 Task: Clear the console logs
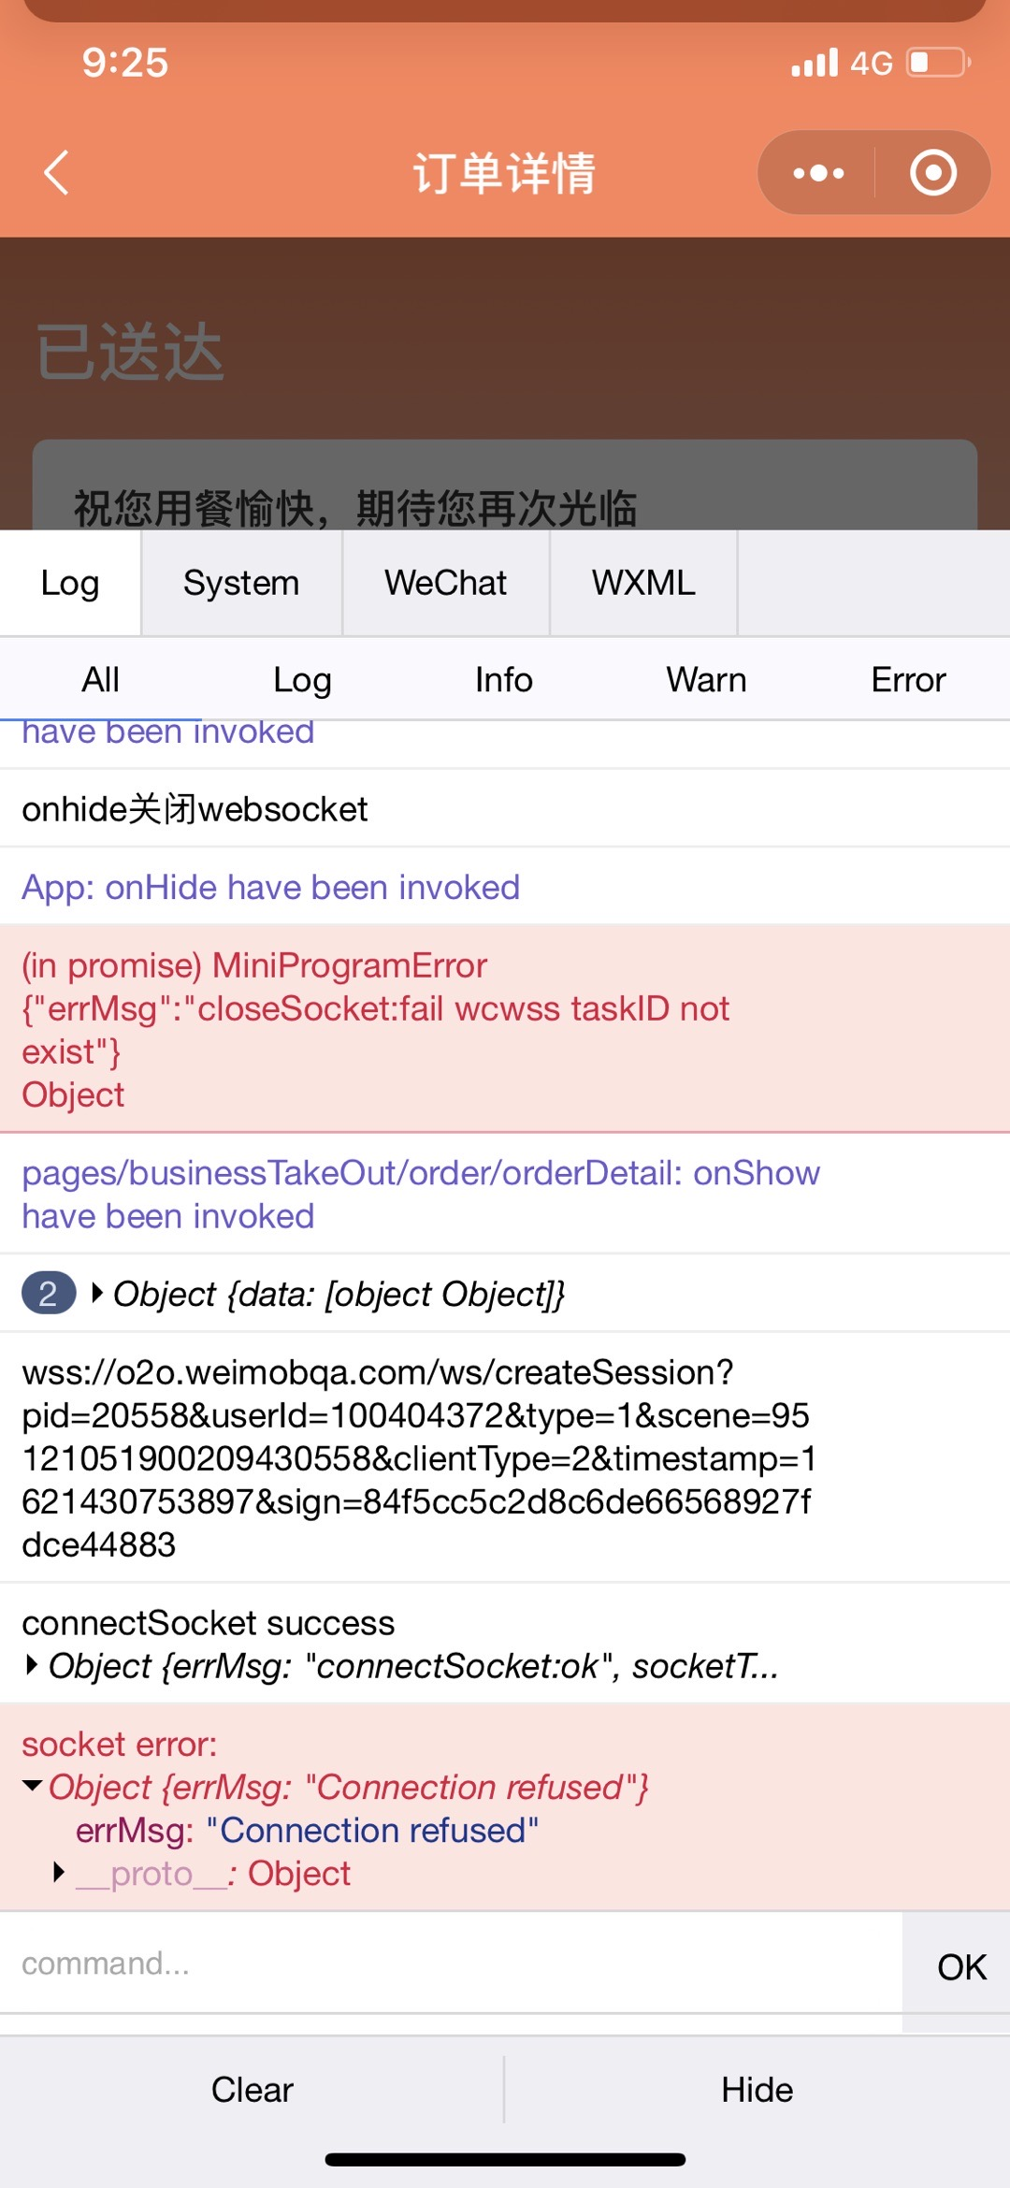(x=252, y=2089)
